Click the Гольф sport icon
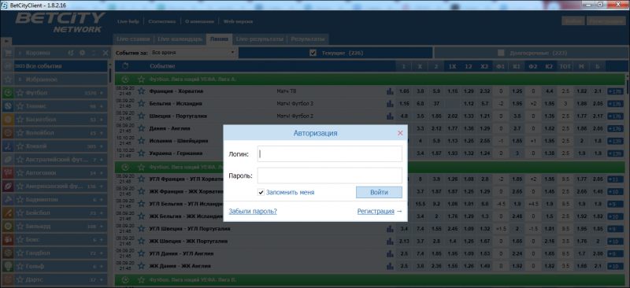The height and width of the screenshot is (288, 630). click(x=7, y=266)
